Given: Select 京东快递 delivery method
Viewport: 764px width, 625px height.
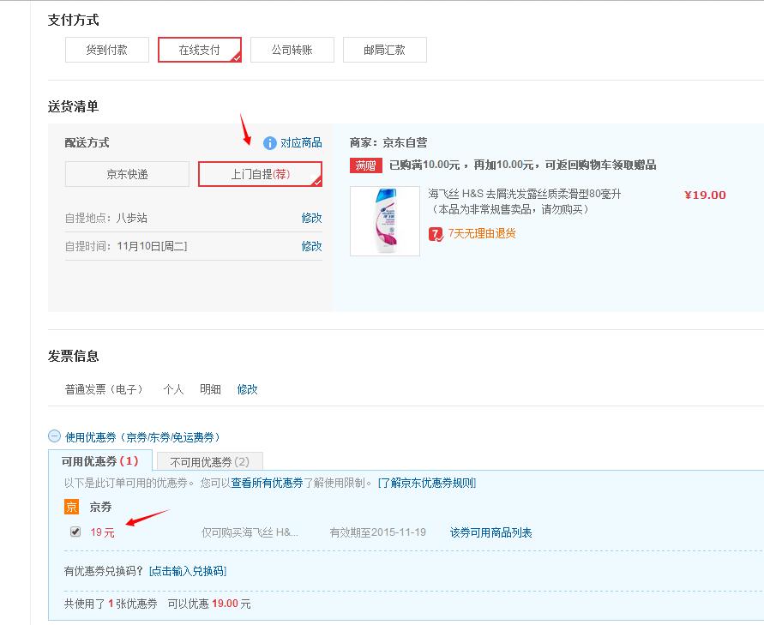Looking at the screenshot, I should 127,174.
